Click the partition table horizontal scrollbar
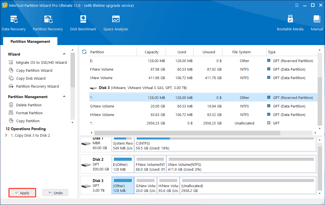 pos(187,133)
